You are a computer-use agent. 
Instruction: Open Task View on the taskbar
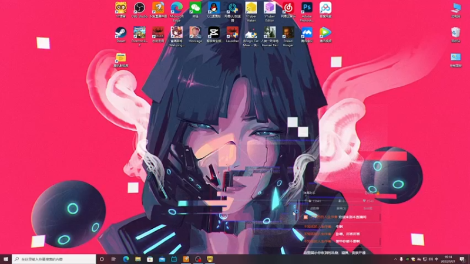tap(113, 259)
